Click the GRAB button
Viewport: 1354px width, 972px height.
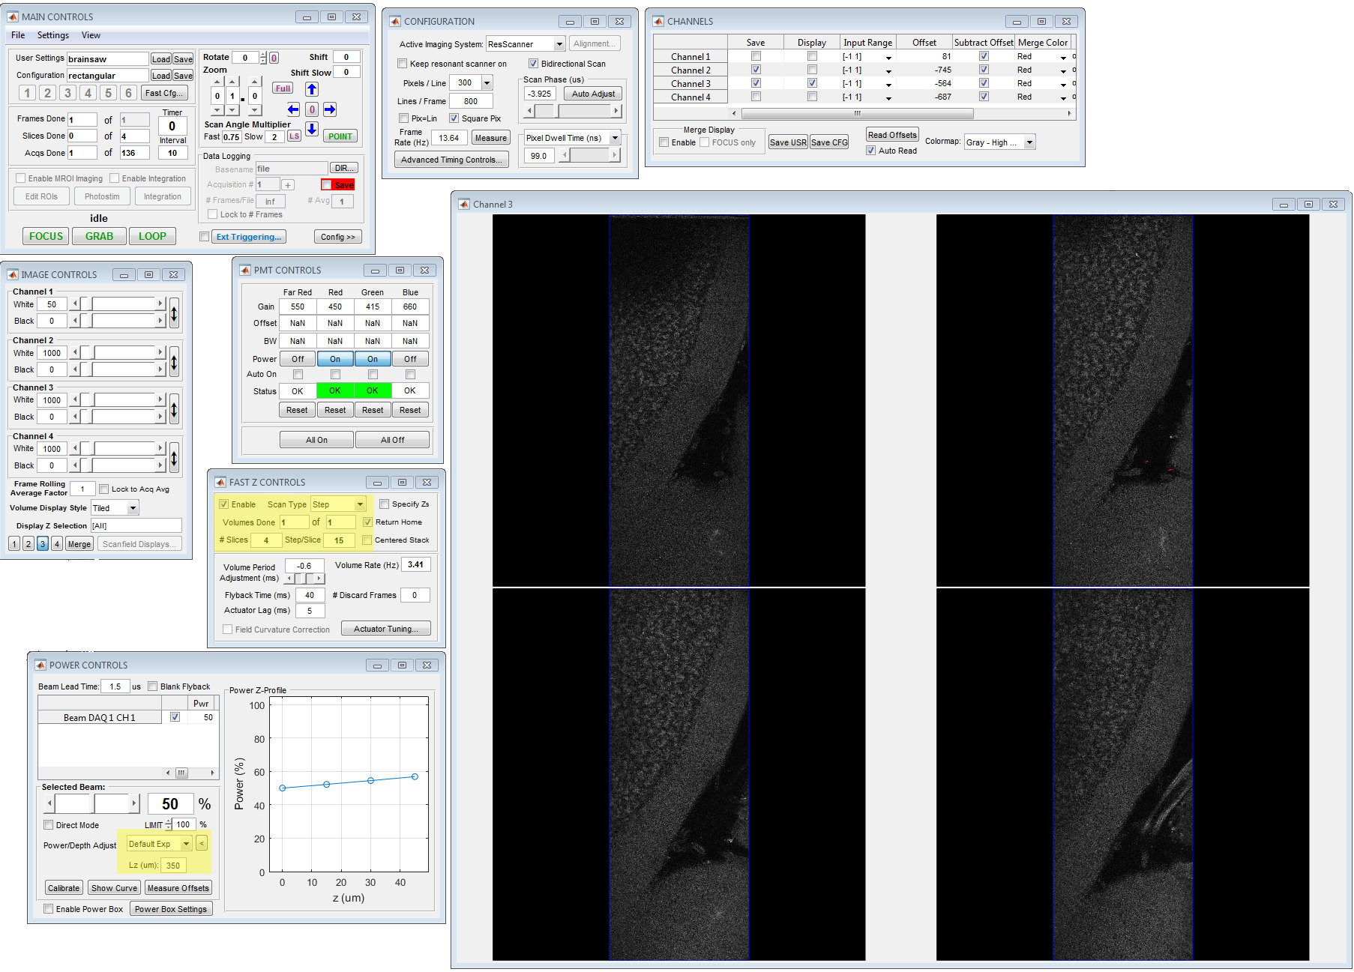coord(99,236)
